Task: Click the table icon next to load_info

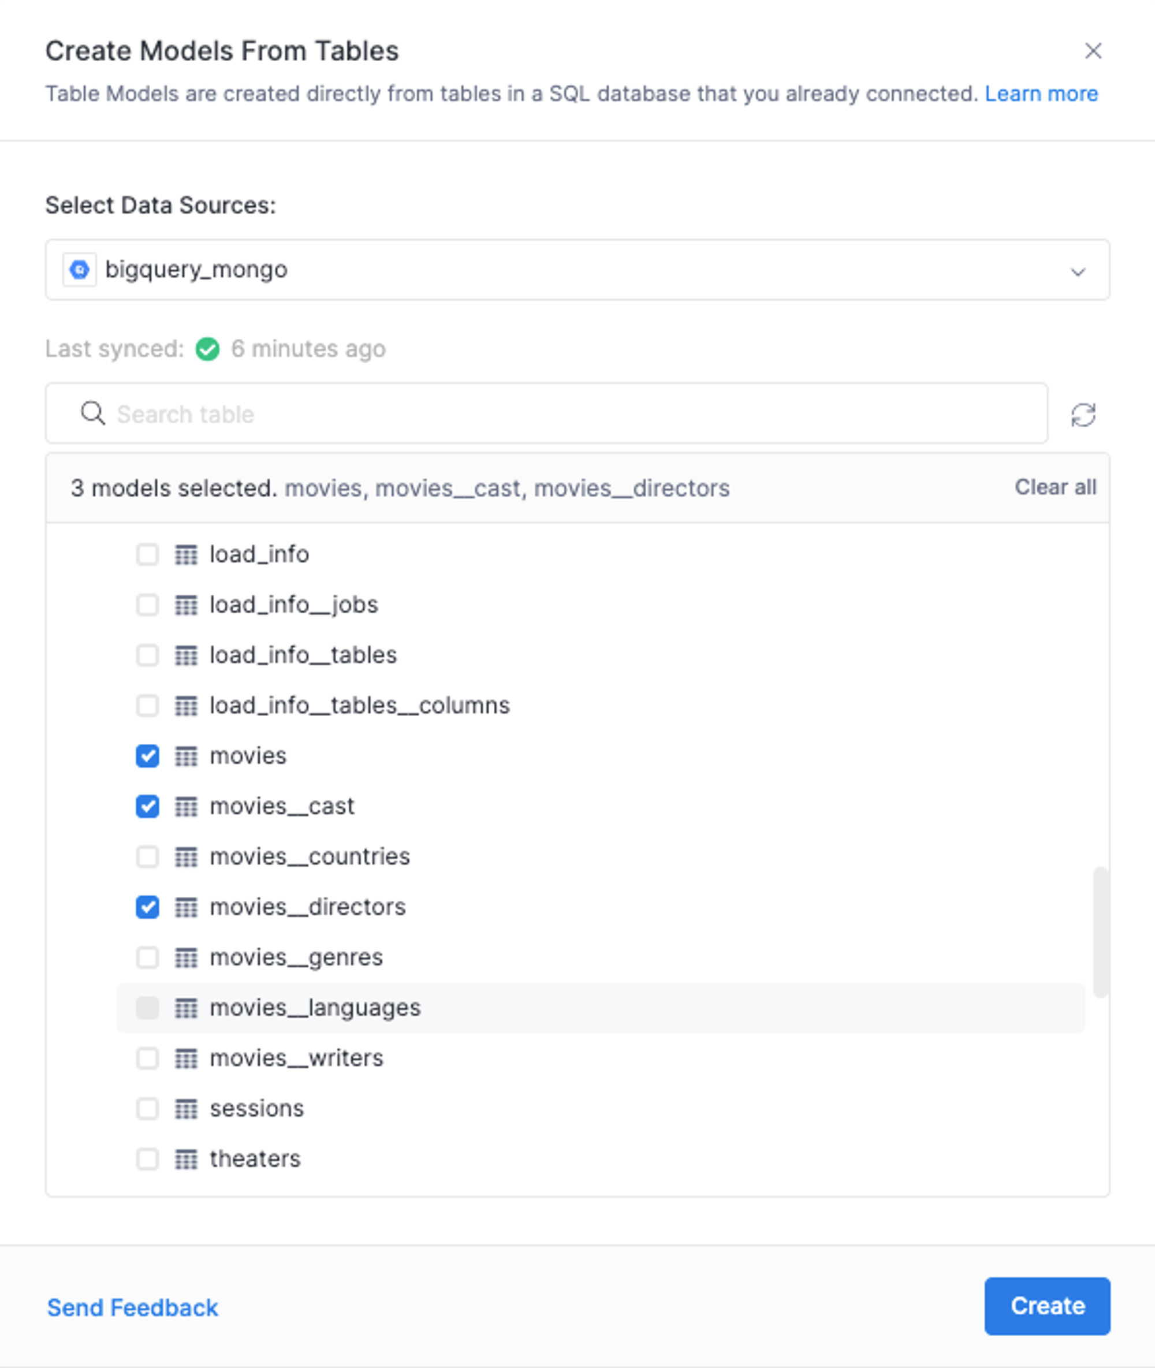Action: click(186, 555)
